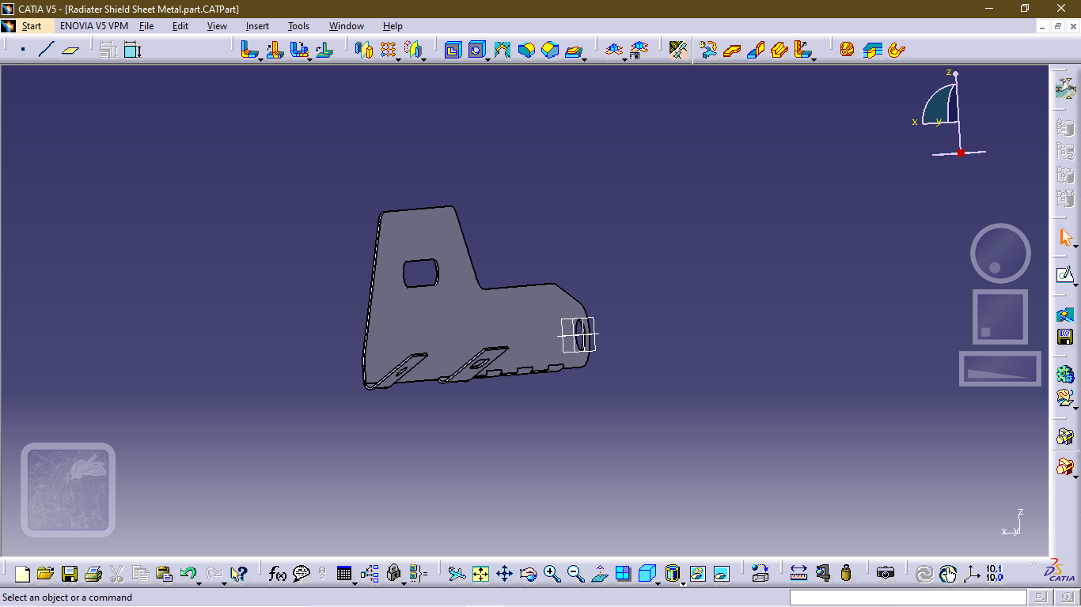
Task: Open the Formula f(x) tool
Action: (x=277, y=574)
